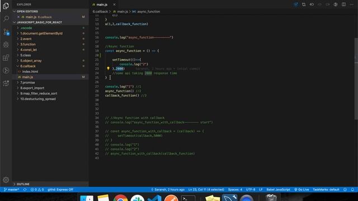Open the Extensions view
This screenshot has width=358, height=201.
[6, 58]
